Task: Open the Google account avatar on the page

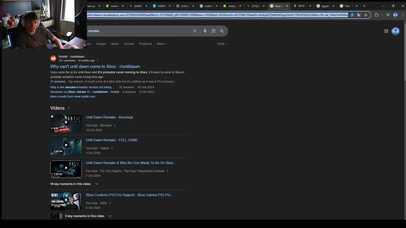Action: [x=396, y=31]
